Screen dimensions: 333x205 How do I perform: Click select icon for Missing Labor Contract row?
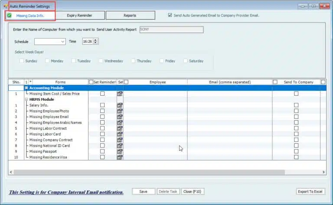[x=120, y=128]
